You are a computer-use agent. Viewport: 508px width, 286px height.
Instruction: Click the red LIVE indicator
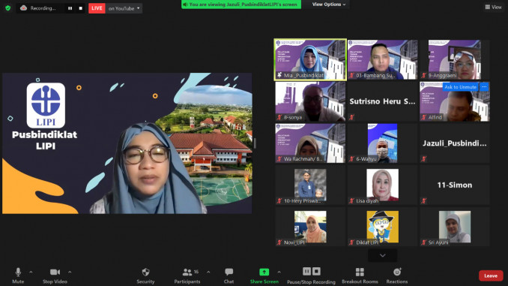[x=97, y=8]
